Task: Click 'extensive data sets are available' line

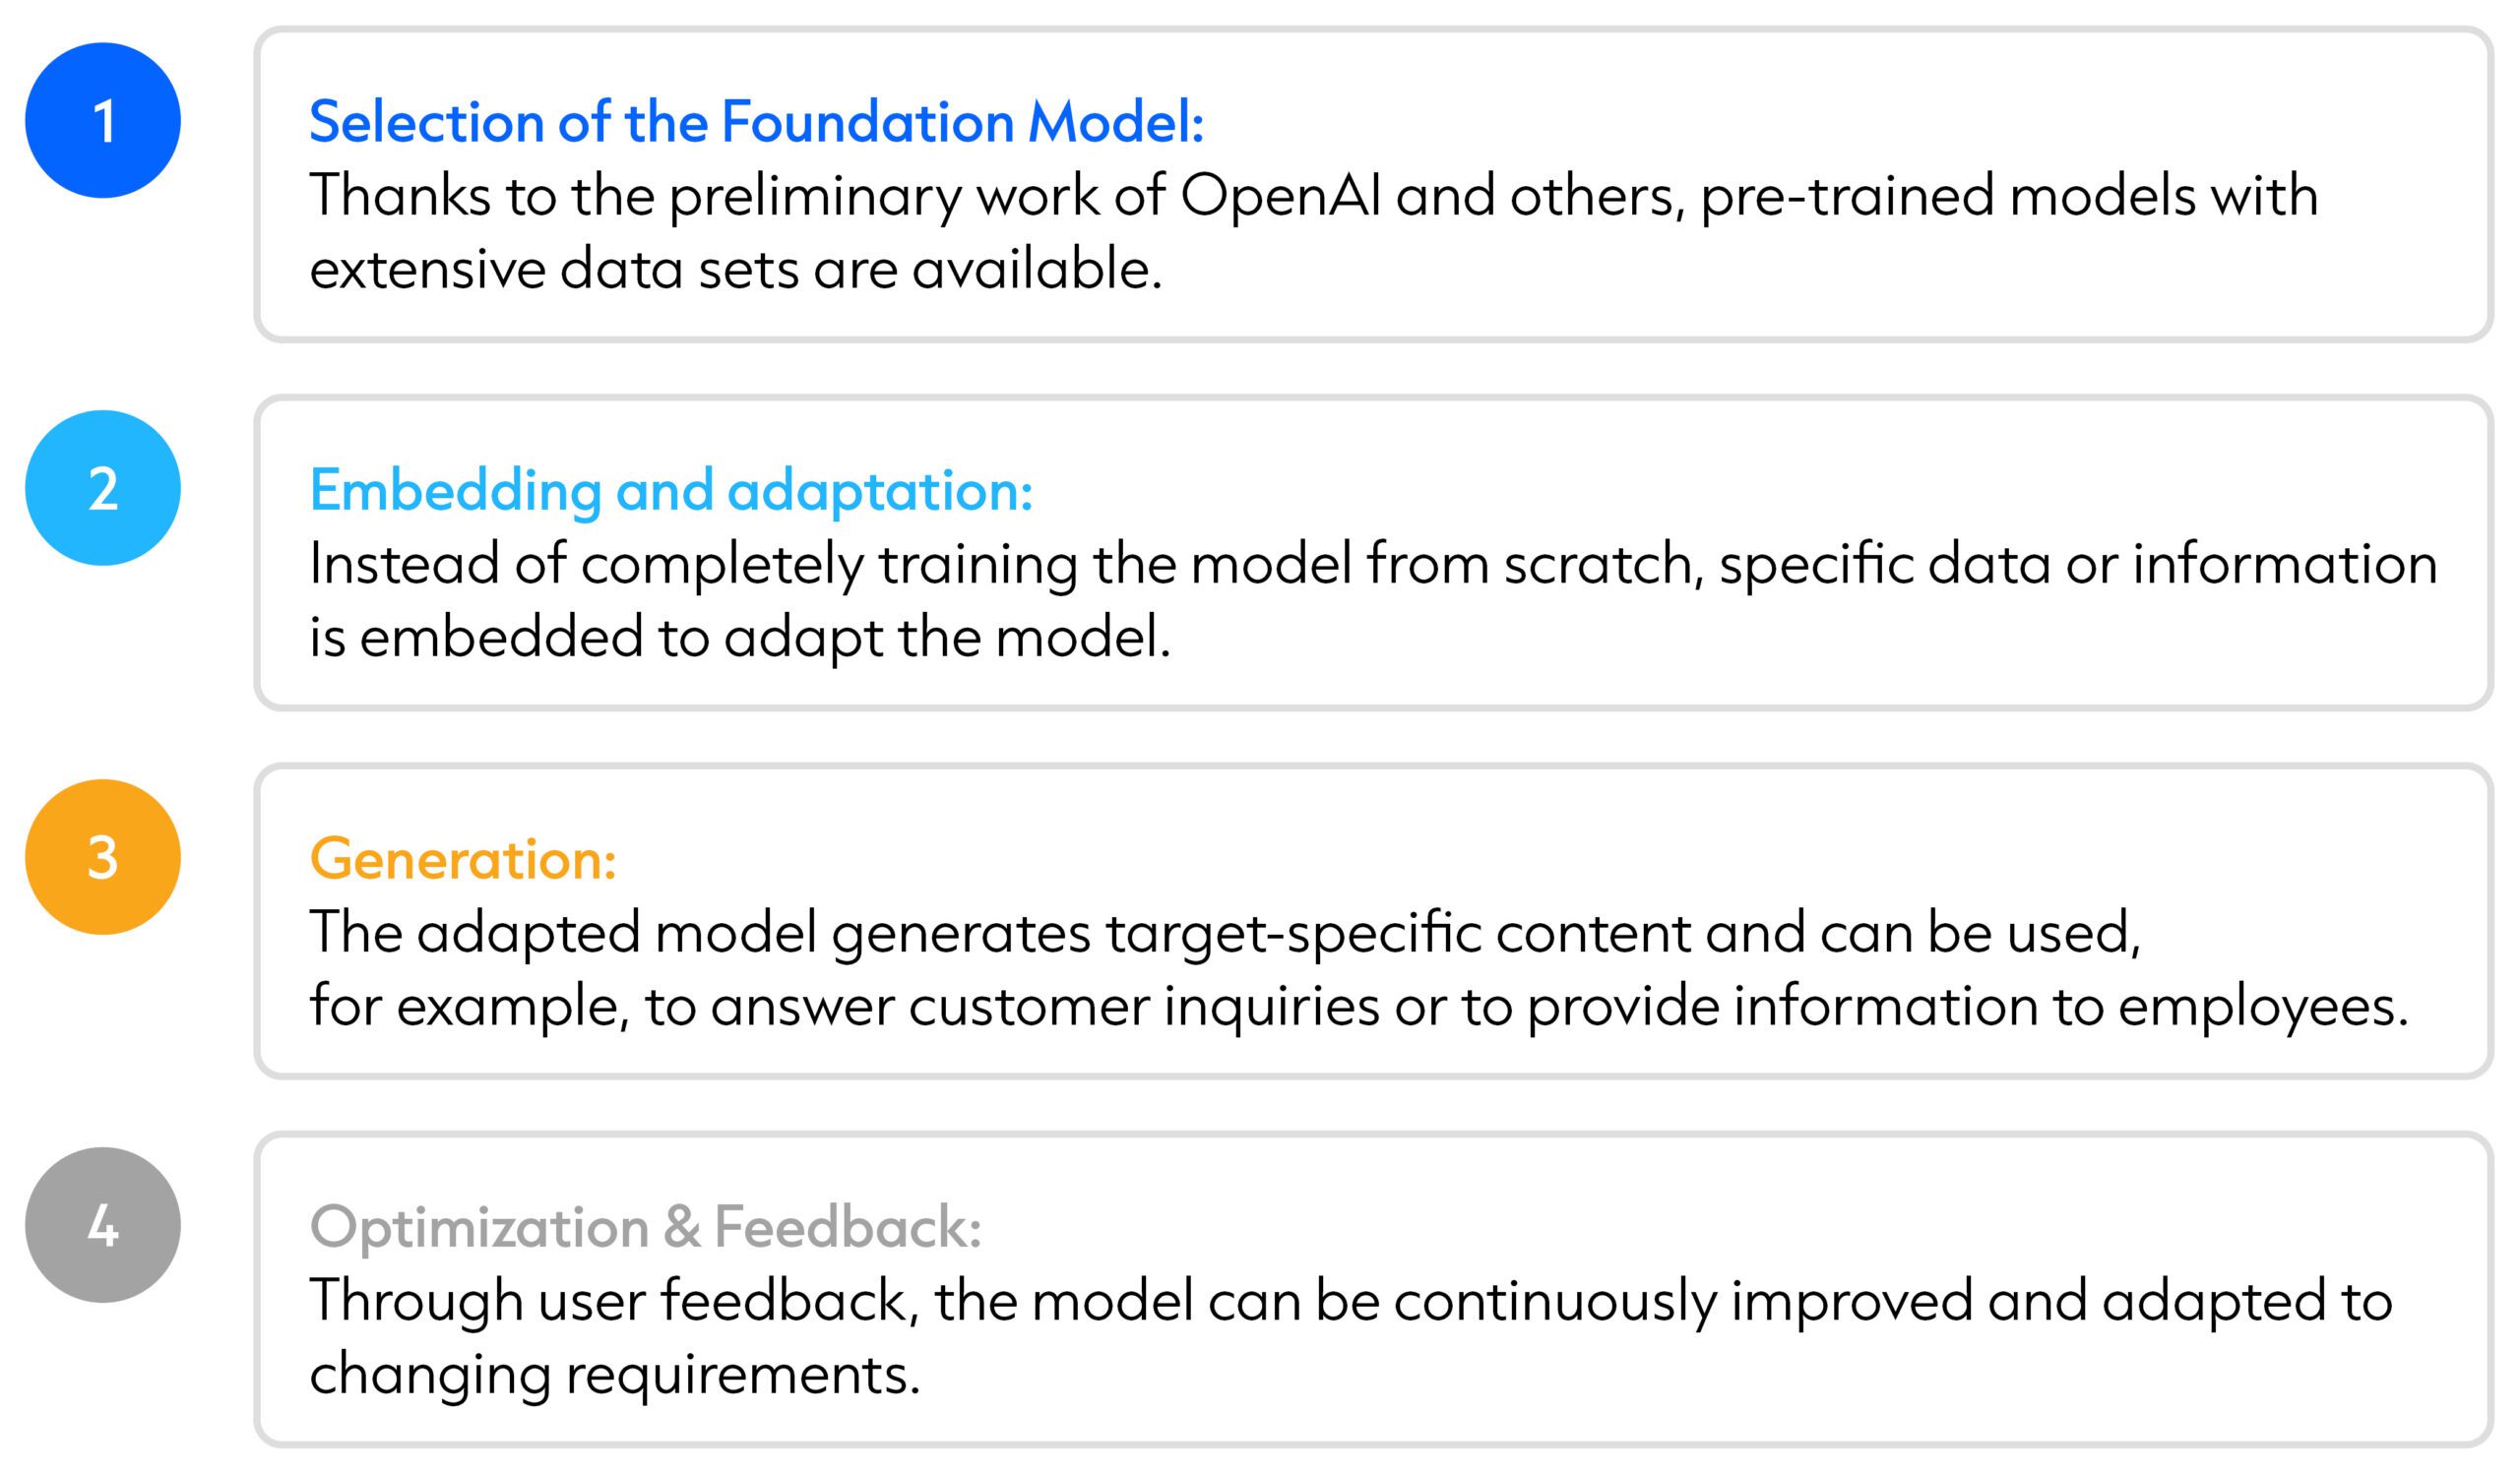Action: click(x=736, y=270)
